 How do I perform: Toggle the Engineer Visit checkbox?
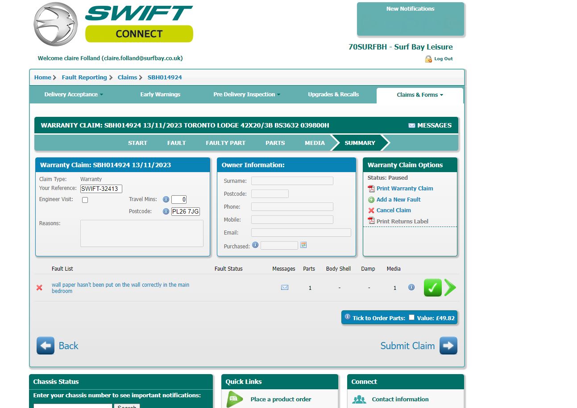tap(85, 200)
